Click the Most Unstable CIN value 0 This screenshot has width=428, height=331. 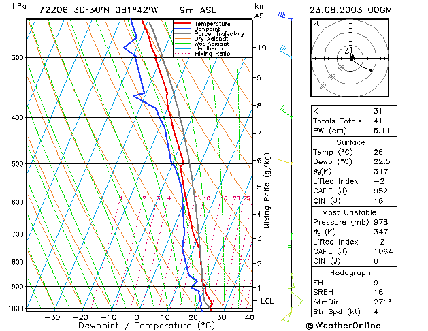pyautogui.click(x=376, y=261)
